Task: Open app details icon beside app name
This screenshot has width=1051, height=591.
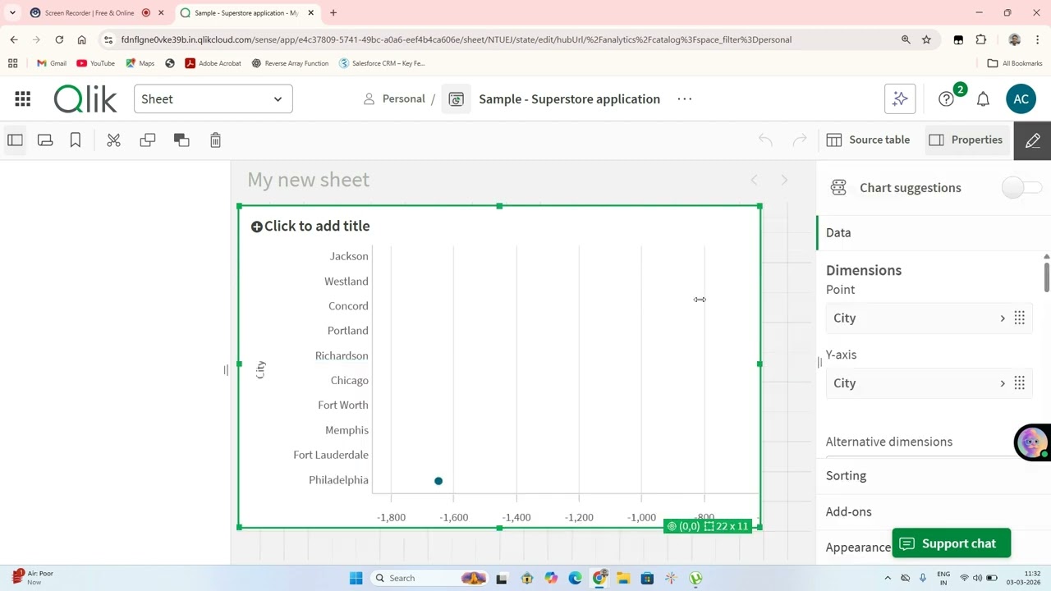Action: click(457, 99)
